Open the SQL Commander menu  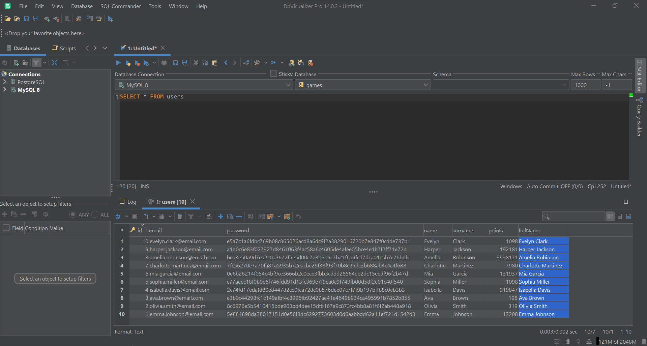pos(120,6)
